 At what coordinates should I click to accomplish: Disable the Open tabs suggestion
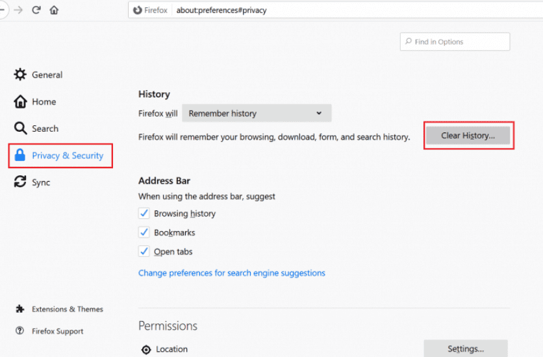144,251
